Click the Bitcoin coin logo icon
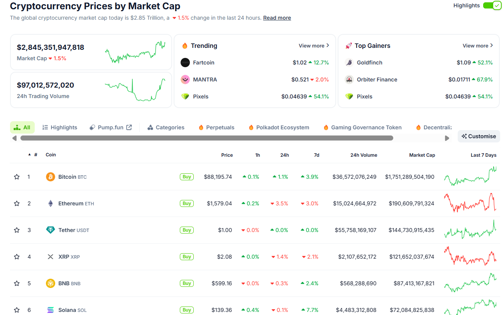This screenshot has width=504, height=315. (51, 177)
